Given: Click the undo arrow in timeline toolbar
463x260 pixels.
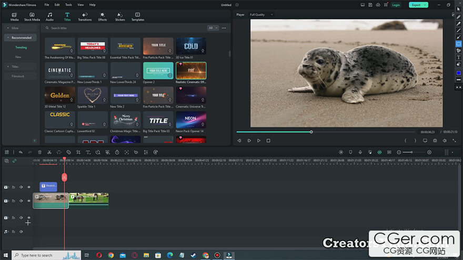Looking at the screenshot, I should click(21, 152).
